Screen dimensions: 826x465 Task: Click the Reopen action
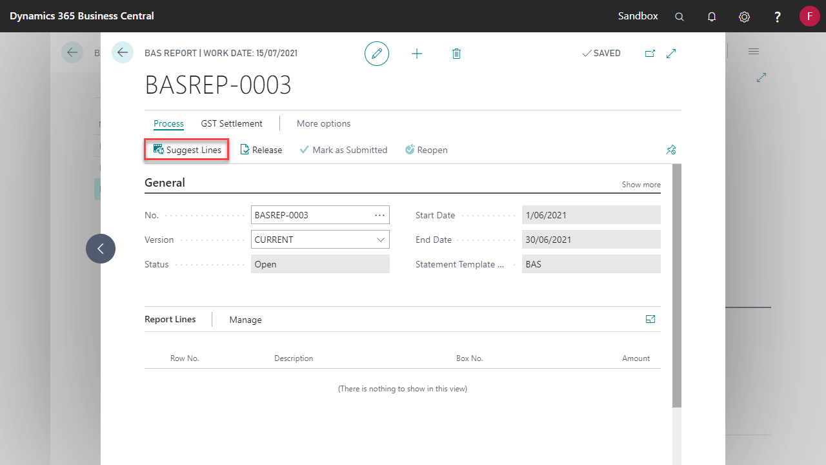[427, 150]
